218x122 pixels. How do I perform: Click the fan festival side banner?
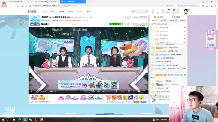click(211, 39)
